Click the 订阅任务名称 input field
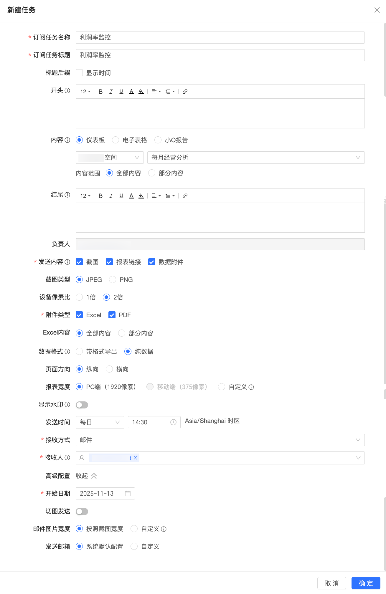The height and width of the screenshot is (594, 386). [220, 37]
